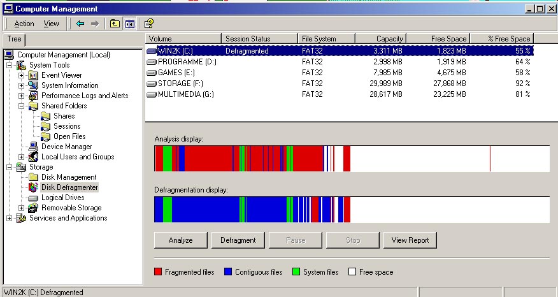Expand Services and Applications node
Image resolution: width=558 pixels, height=297 pixels.
(x=9, y=218)
